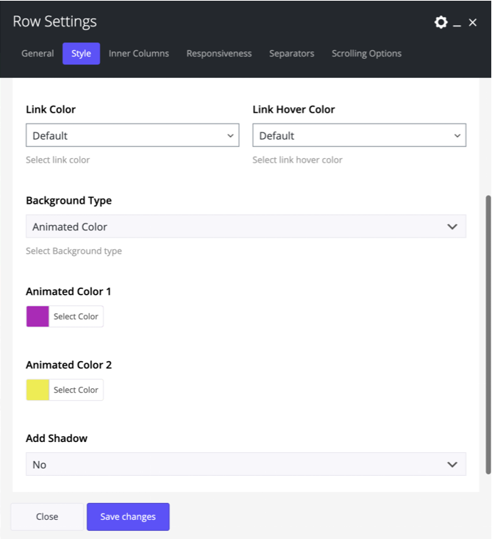Image resolution: width=492 pixels, height=539 pixels.
Task: Expand the Link Color dropdown
Action: (132, 135)
